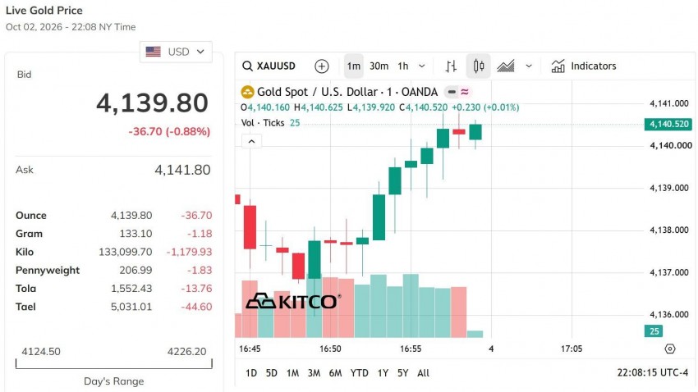
Task: Toggle the 1h timeframe button
Action: (x=403, y=66)
